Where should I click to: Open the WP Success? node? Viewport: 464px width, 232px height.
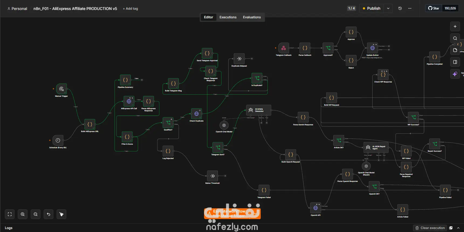click(413, 117)
